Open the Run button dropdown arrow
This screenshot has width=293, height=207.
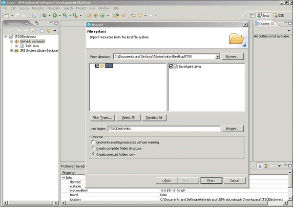click(x=60, y=15)
